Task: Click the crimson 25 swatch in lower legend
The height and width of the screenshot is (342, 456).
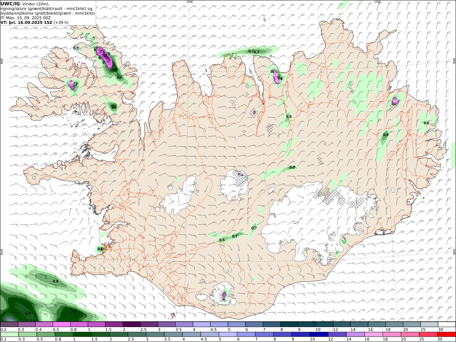Action: click(429, 335)
